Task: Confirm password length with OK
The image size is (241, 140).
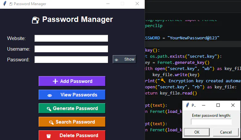Action: pos(197,132)
